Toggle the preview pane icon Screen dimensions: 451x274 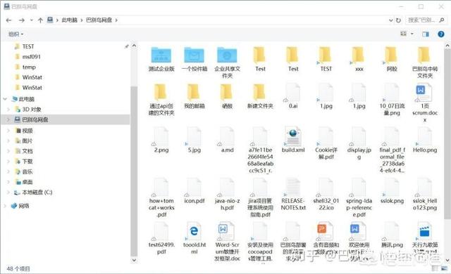[426, 34]
